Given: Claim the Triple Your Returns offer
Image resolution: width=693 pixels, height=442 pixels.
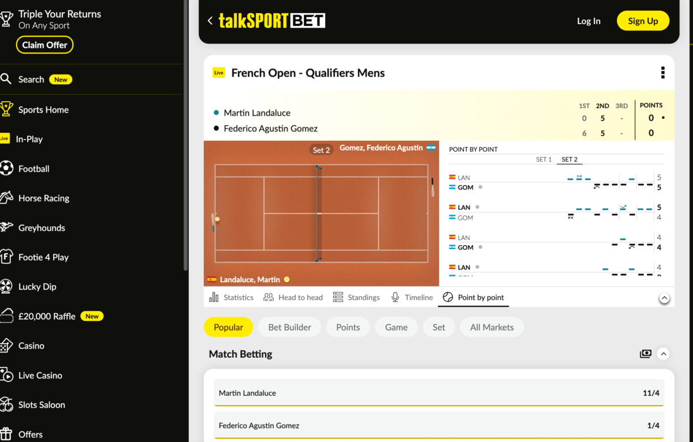Looking at the screenshot, I should 44,45.
